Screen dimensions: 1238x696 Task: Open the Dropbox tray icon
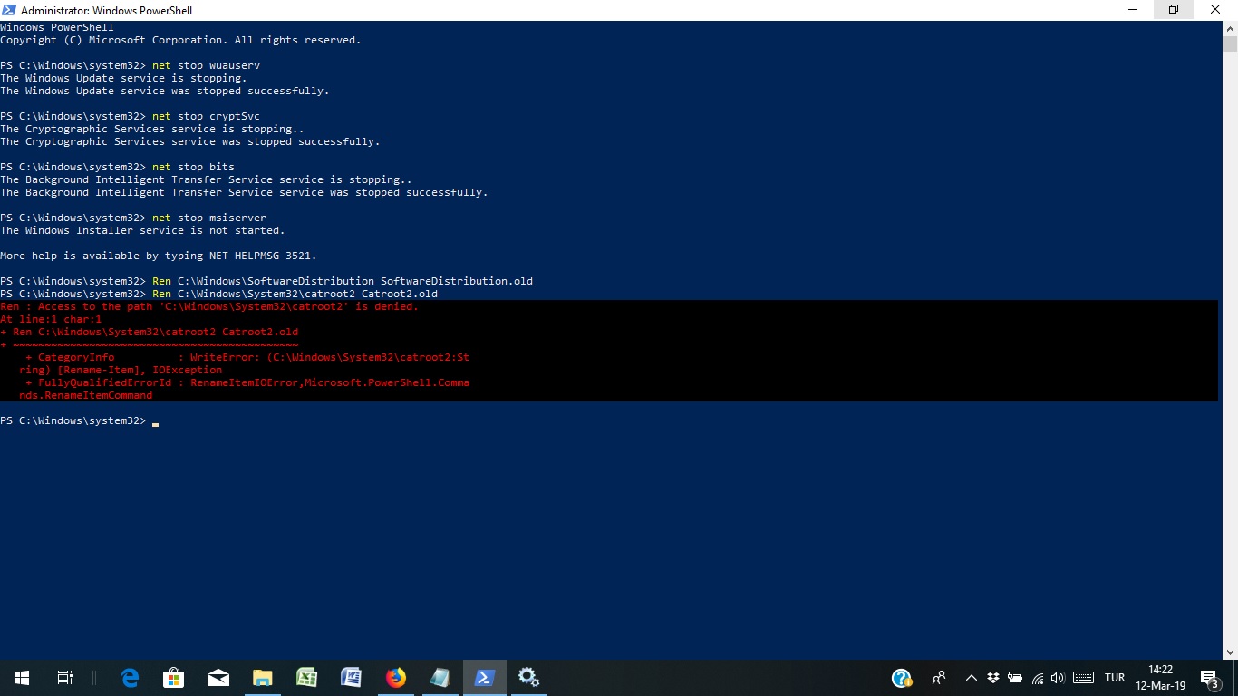(x=994, y=678)
